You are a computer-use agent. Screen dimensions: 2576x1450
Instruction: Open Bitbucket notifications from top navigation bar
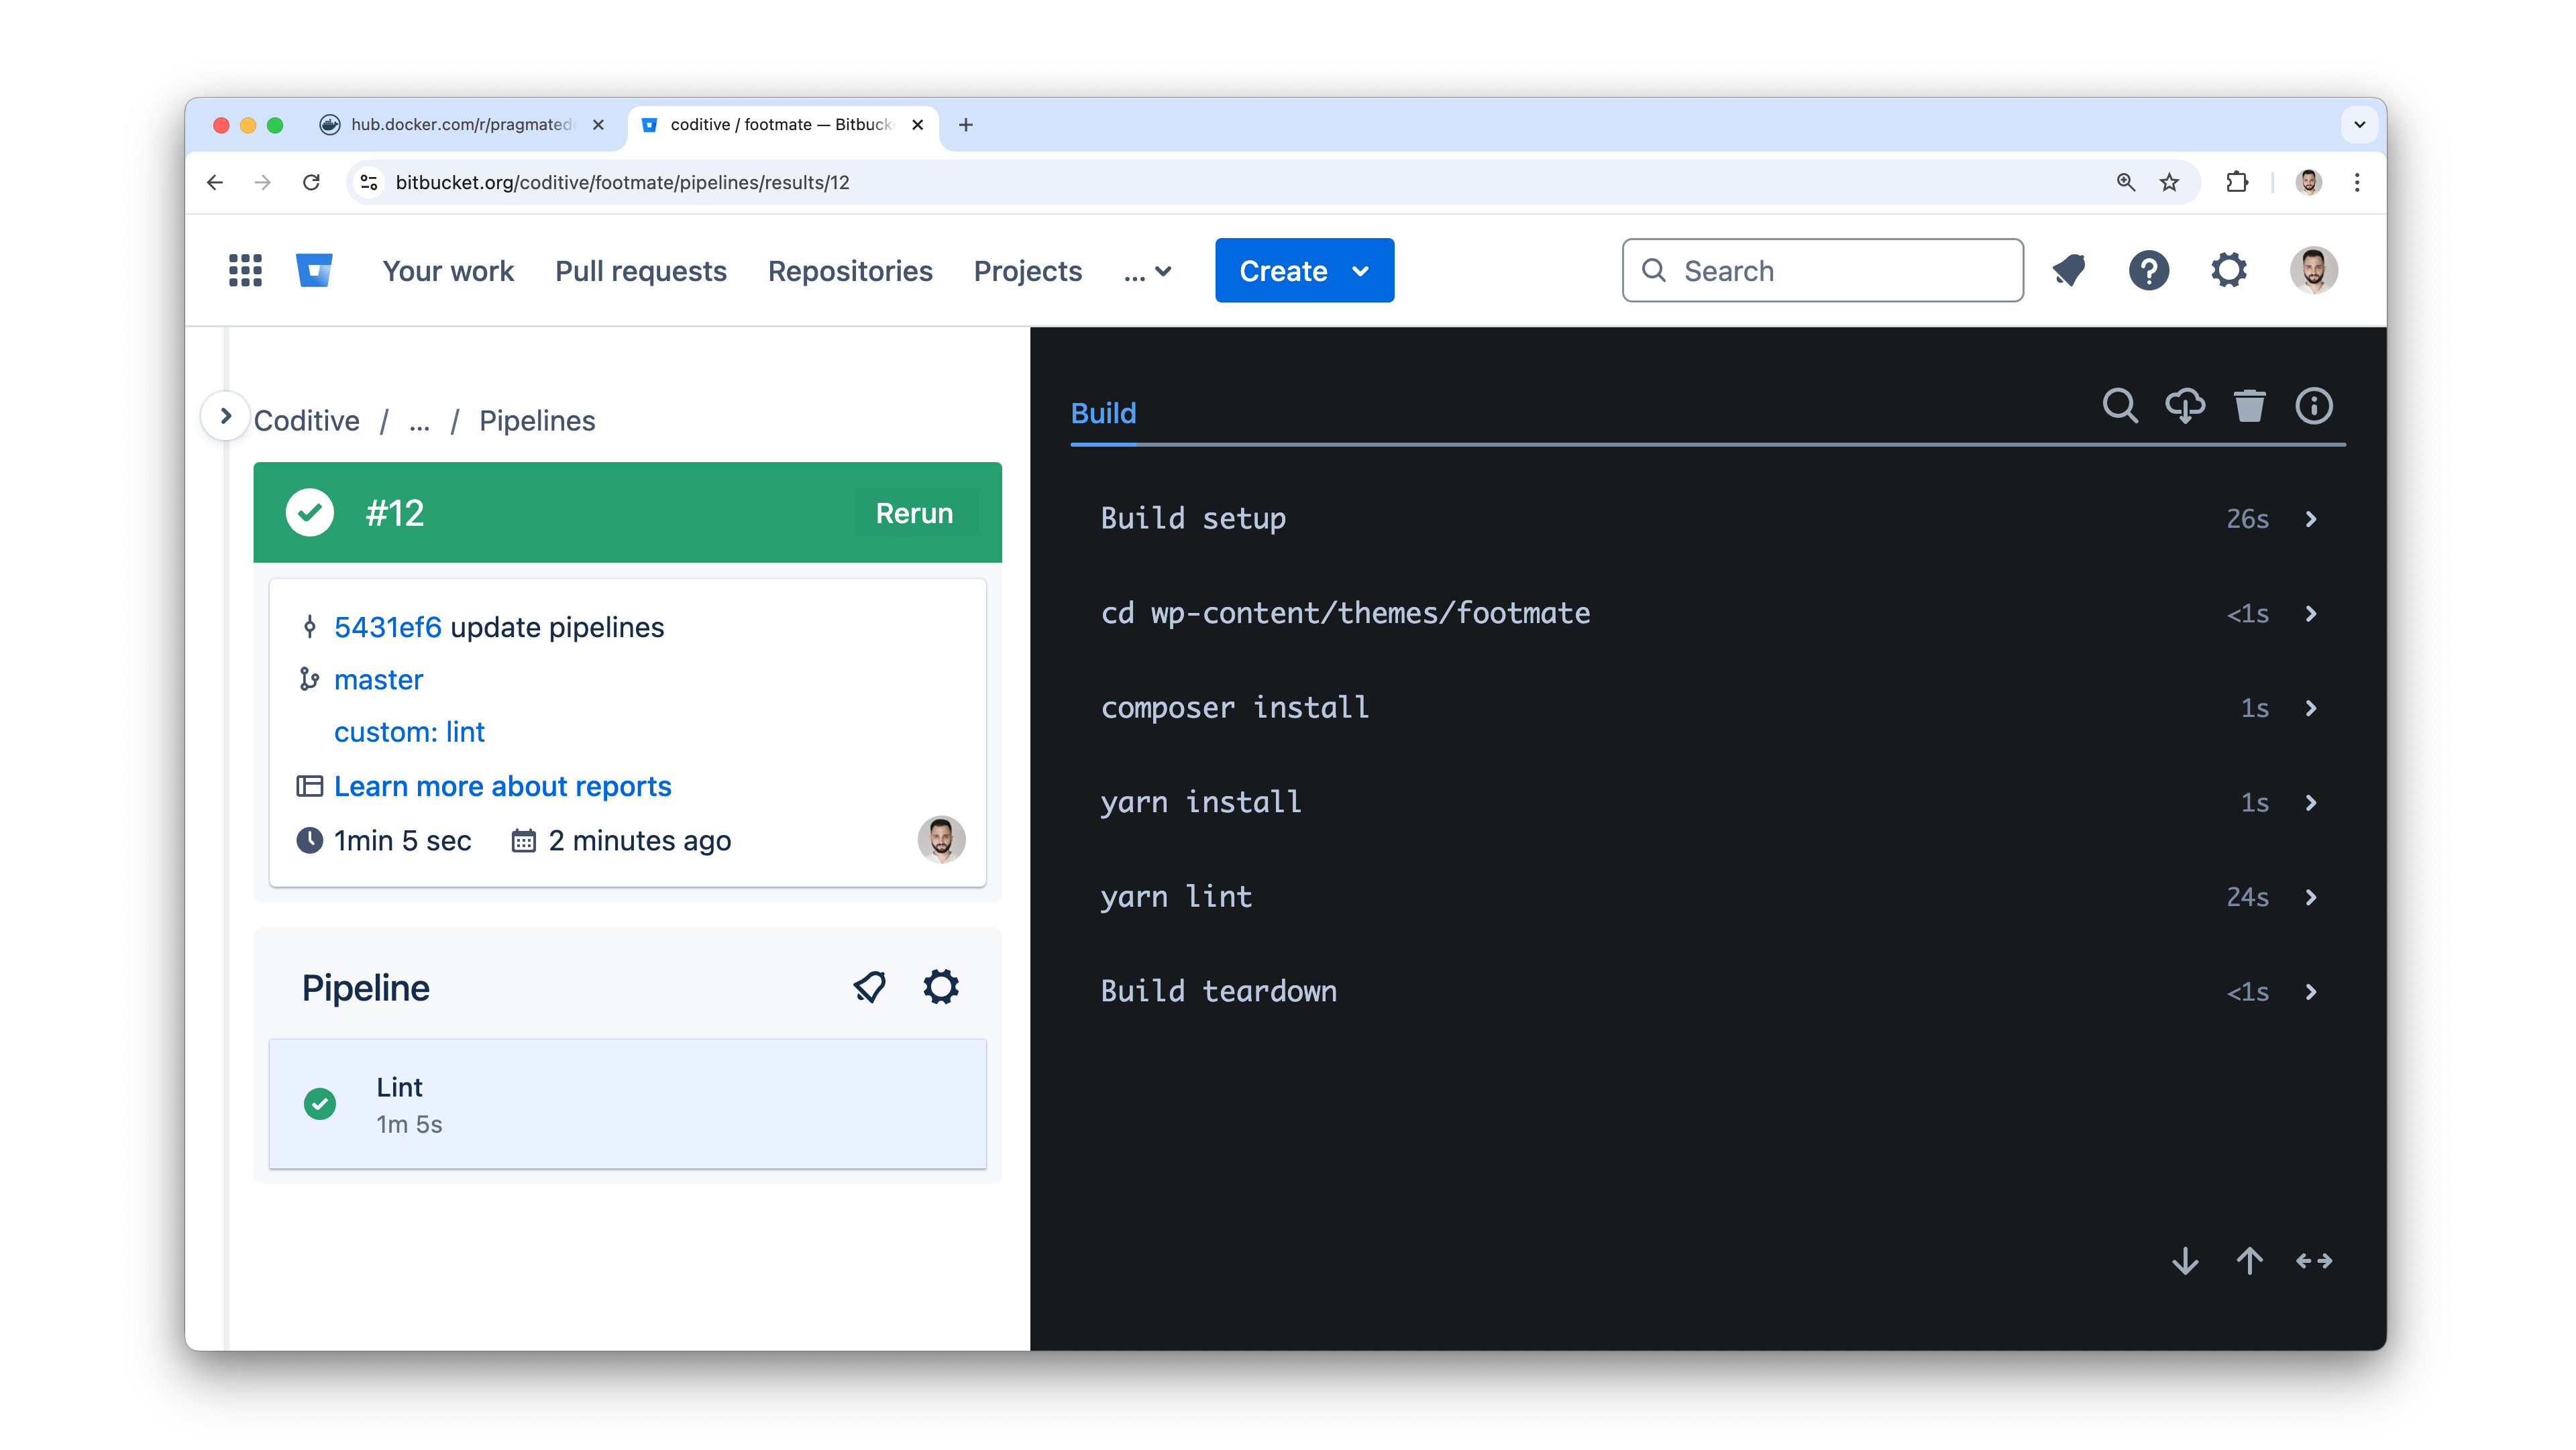[2069, 270]
